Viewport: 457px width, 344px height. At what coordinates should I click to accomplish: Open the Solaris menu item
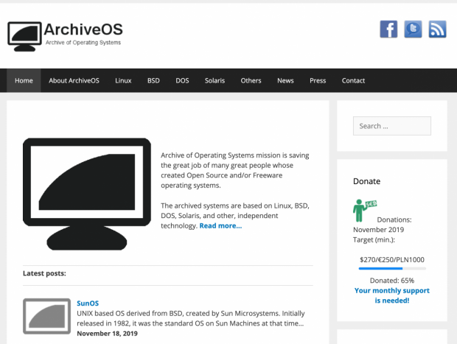coord(214,81)
